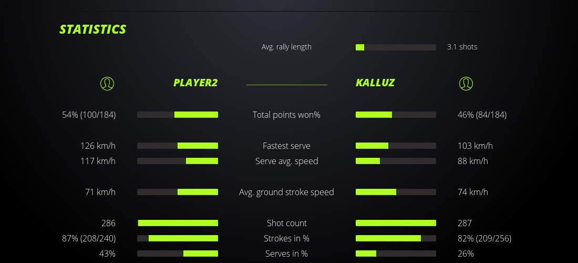Click KALLUZ's Total points won bar
The width and height of the screenshot is (578, 263).
(396, 115)
